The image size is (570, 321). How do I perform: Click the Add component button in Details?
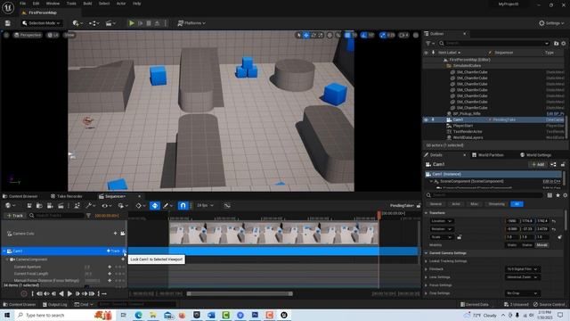tap(538, 164)
